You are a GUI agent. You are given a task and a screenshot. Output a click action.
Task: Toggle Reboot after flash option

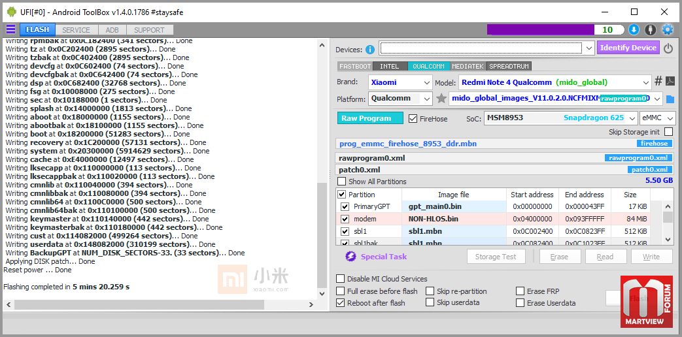[x=341, y=303]
